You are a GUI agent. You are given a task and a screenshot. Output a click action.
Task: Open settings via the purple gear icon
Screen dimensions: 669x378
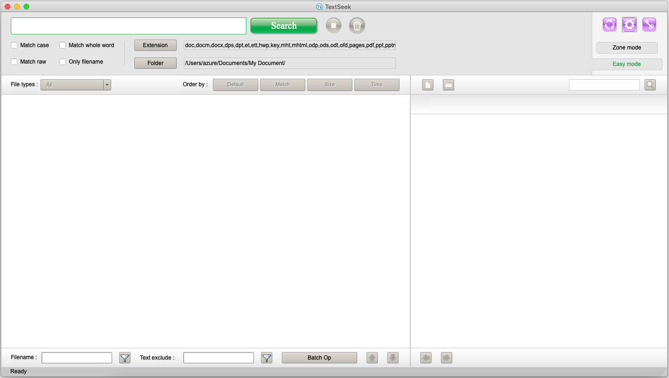(x=629, y=25)
